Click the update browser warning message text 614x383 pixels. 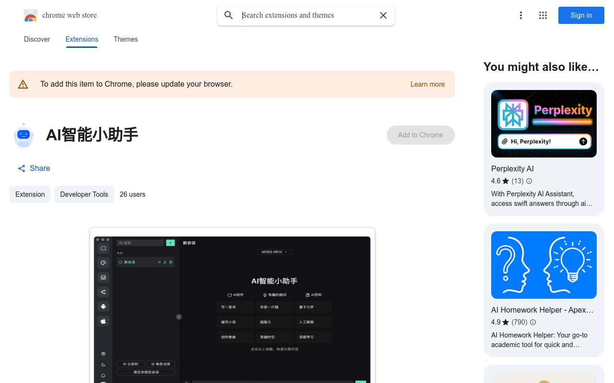[x=136, y=84]
